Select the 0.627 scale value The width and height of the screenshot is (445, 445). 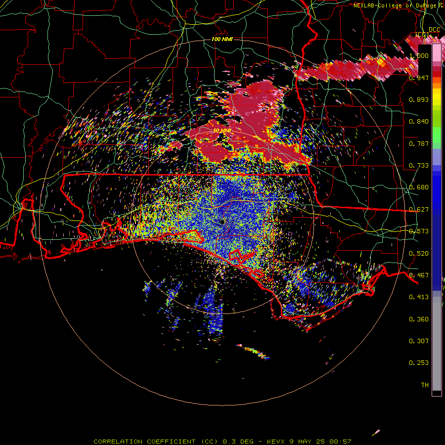point(419,210)
